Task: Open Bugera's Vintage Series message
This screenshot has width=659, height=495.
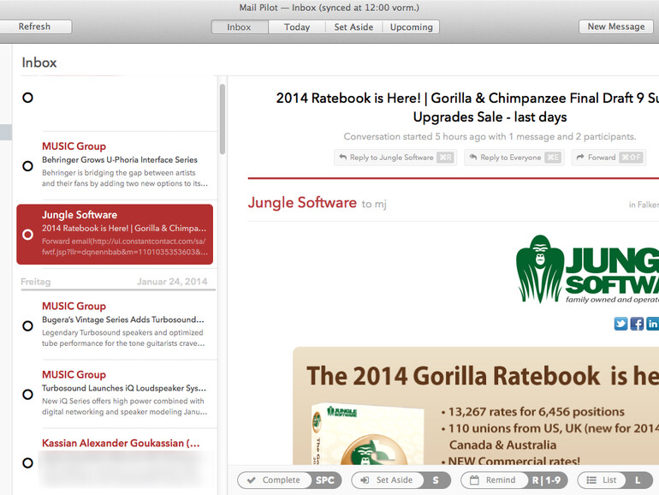Action: pyautogui.click(x=125, y=325)
